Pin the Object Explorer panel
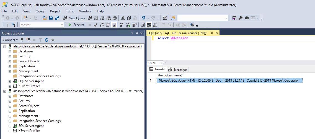 pos(137,33)
